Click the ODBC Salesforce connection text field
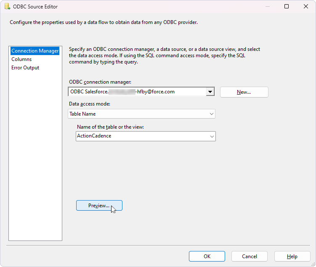Screen dimensions: 316x267 (137, 92)
